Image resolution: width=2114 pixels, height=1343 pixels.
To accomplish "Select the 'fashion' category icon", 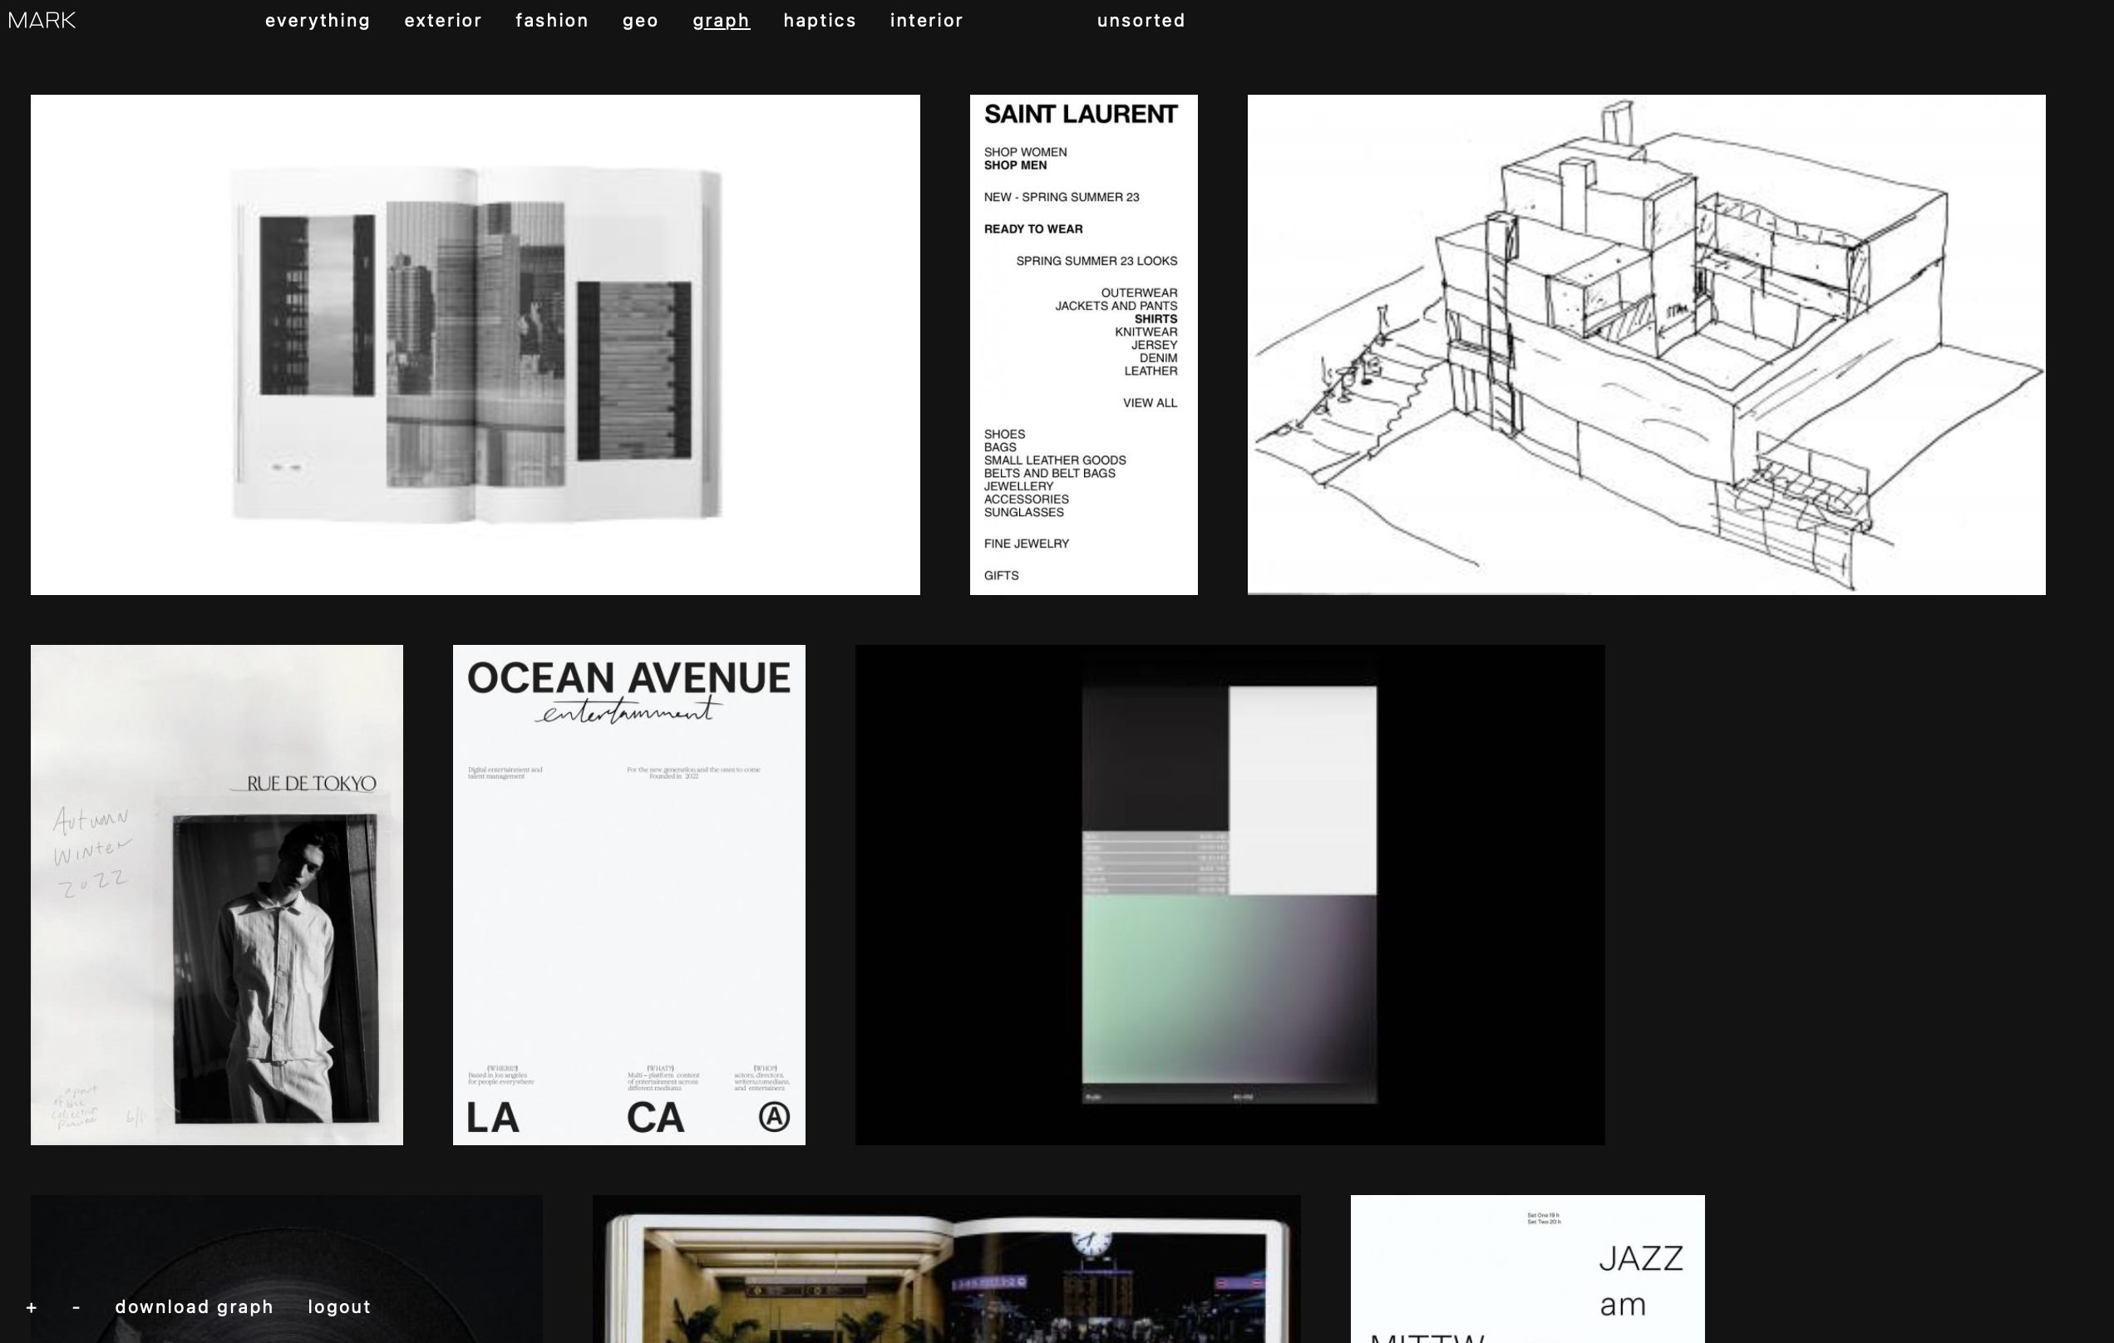I will (552, 20).
